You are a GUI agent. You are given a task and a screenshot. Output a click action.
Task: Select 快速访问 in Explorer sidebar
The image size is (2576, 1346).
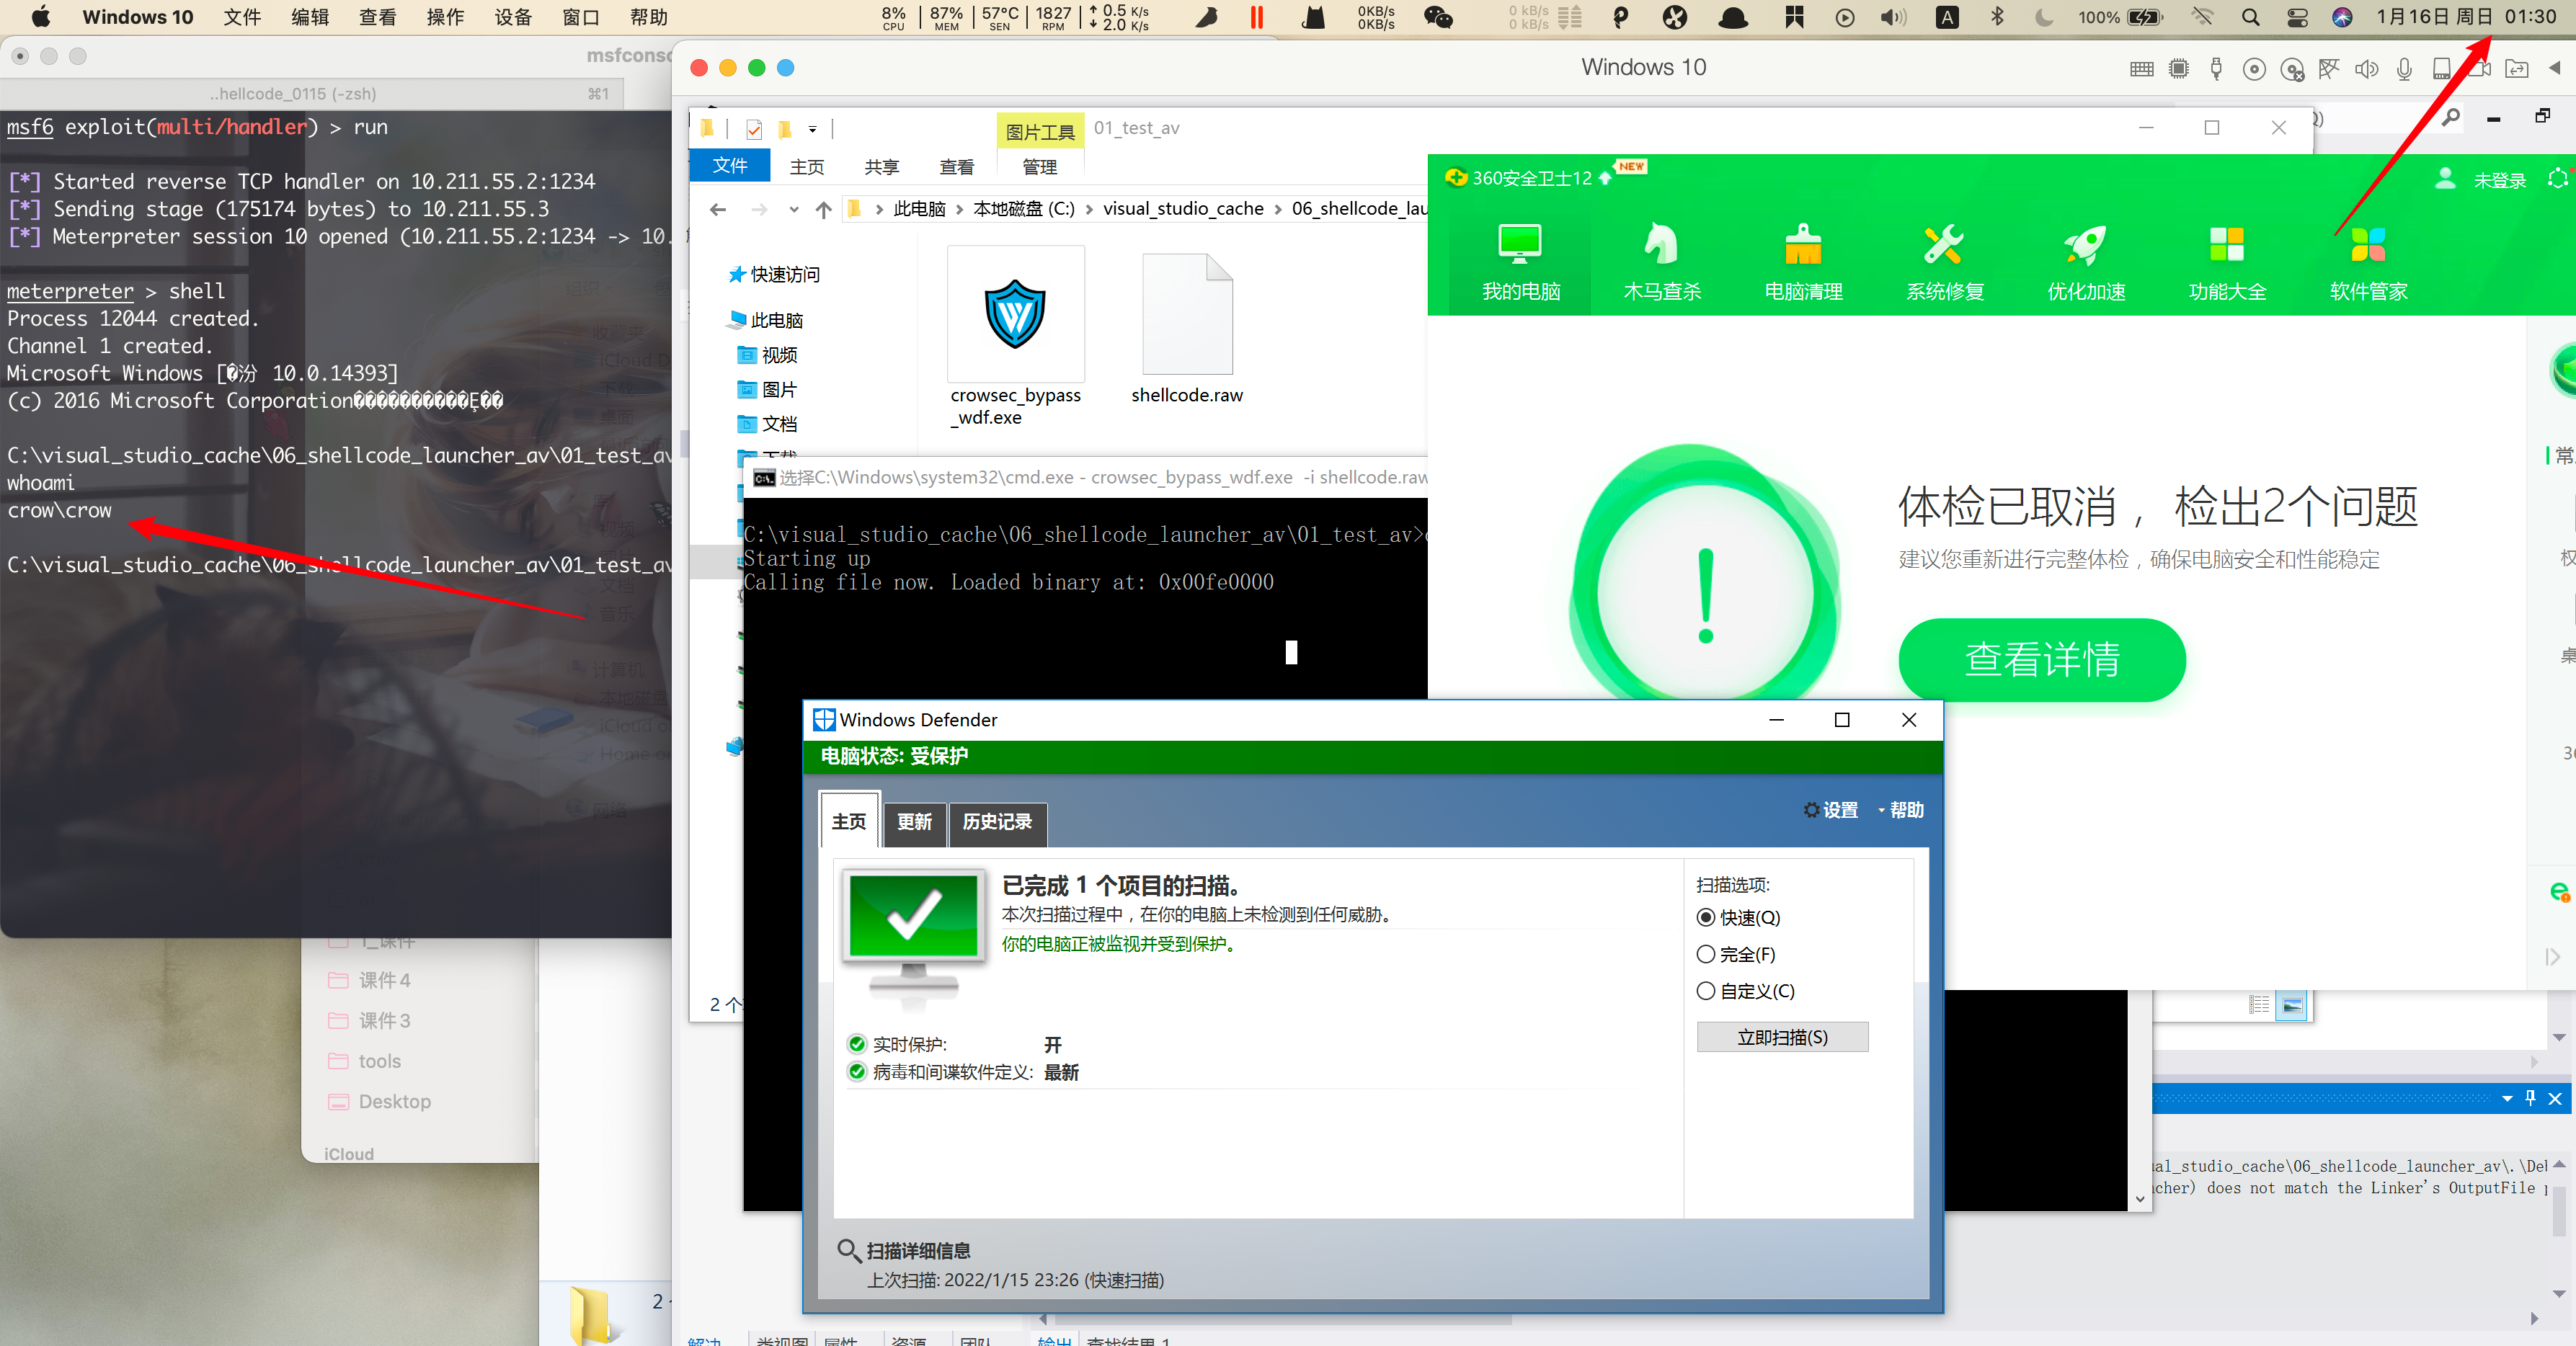(x=774, y=274)
